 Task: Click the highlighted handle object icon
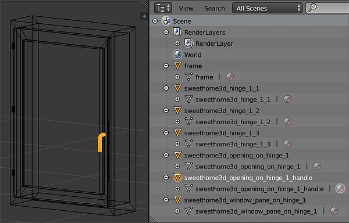click(177, 178)
